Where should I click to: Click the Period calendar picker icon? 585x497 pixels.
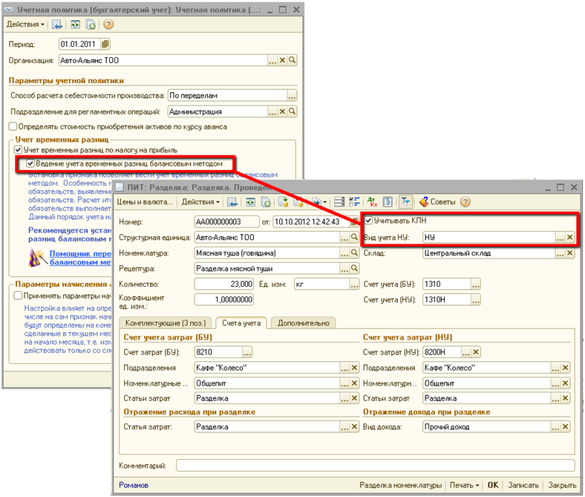pyautogui.click(x=105, y=44)
